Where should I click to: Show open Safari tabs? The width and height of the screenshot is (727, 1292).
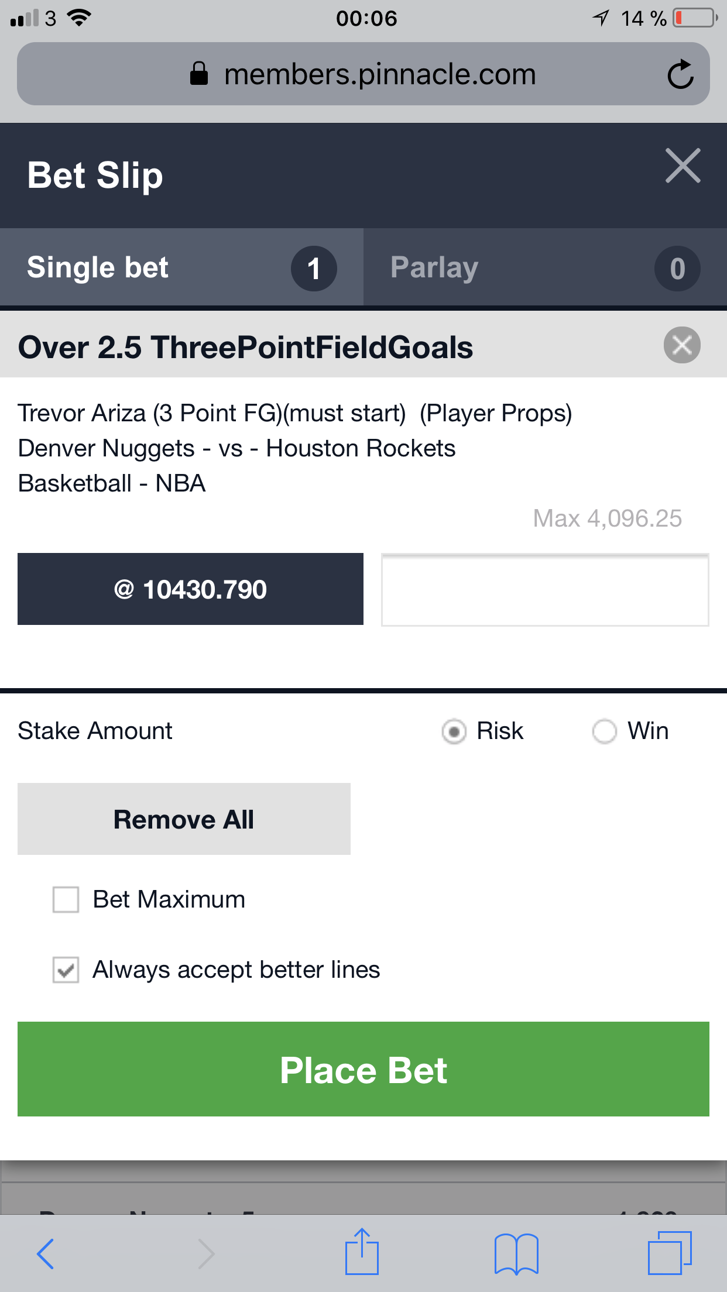670,1253
